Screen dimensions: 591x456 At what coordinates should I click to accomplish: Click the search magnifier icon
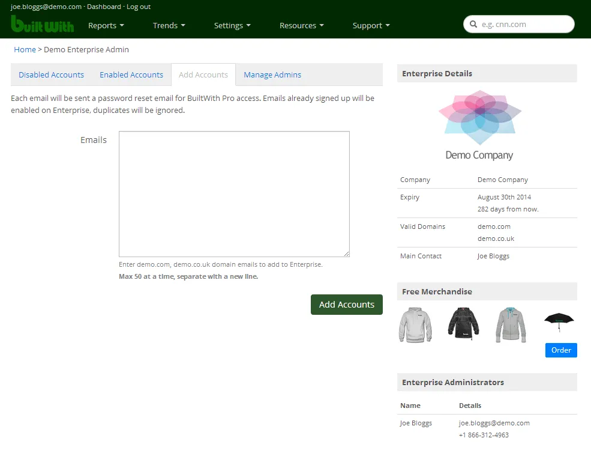[473, 25]
